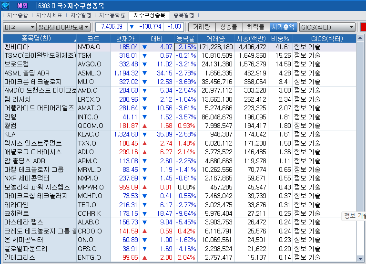Viewport: 366px width, 264px height.
Task: Sort by 시가총액 button
Action: [x=283, y=27]
